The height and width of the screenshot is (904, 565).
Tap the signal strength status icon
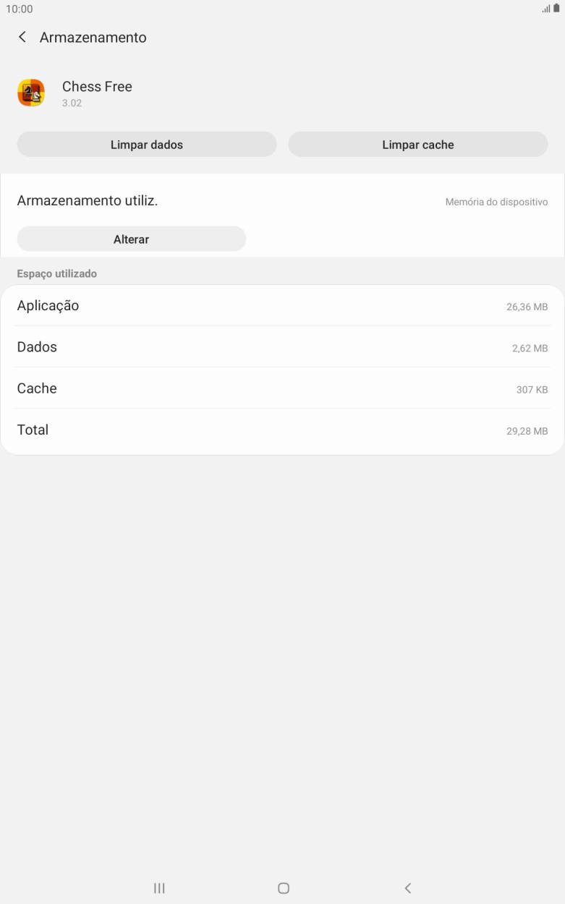click(545, 9)
